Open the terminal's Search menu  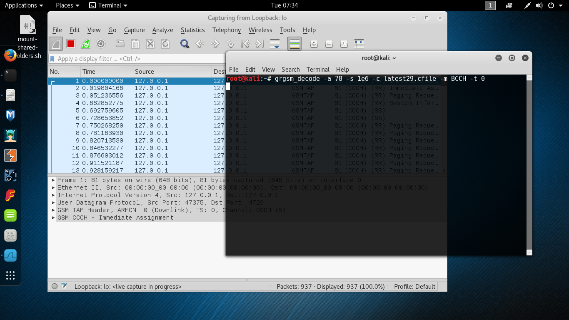pyautogui.click(x=290, y=70)
